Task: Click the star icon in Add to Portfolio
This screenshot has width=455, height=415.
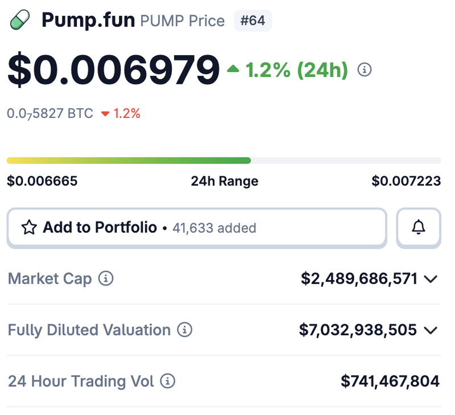Action: click(28, 228)
